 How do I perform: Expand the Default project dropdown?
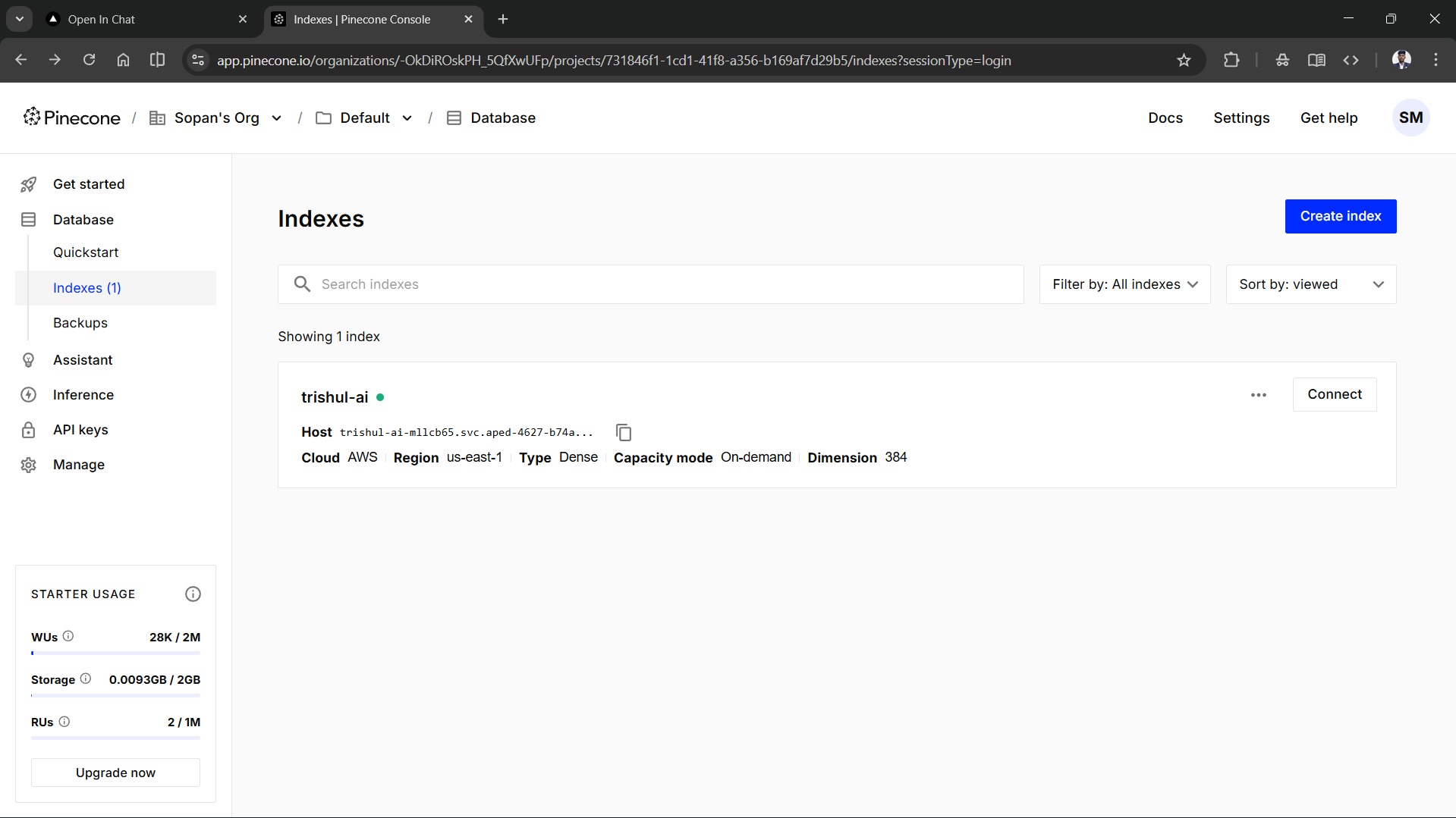tap(407, 118)
